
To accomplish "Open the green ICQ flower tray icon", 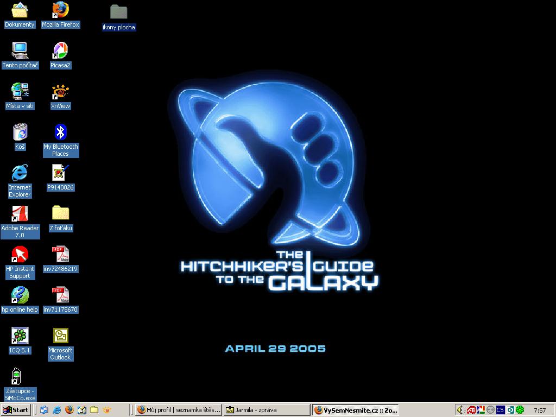I will click(520, 410).
